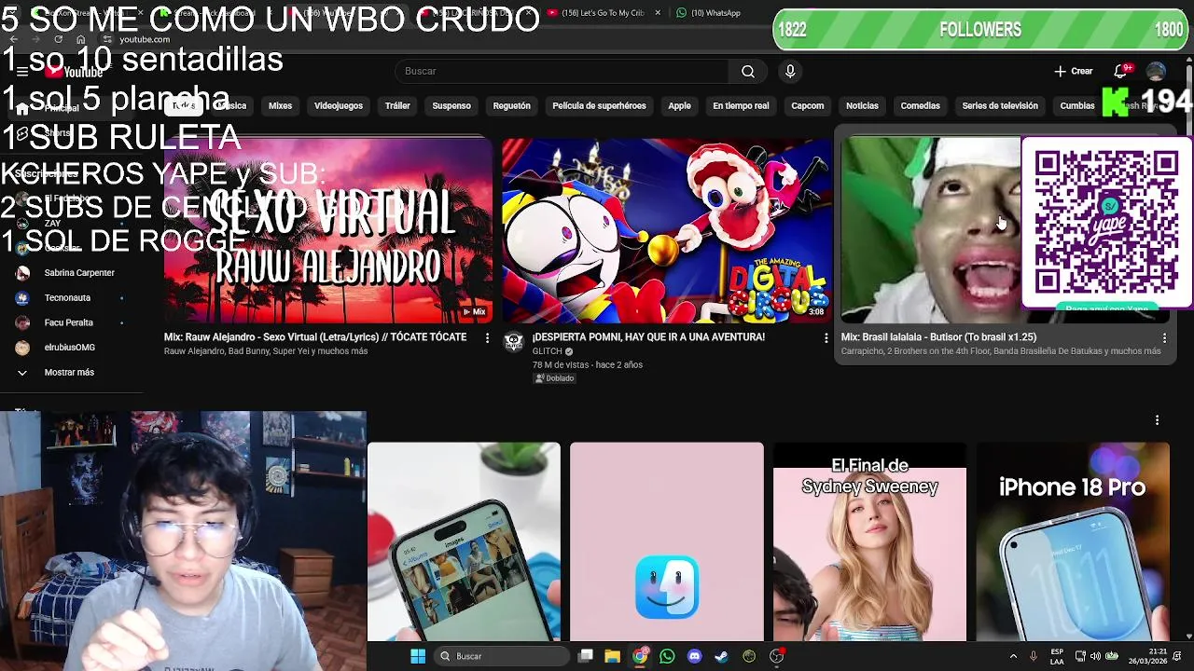Select the Reguetón filter chip
Image resolution: width=1194 pixels, height=671 pixels.
(x=511, y=106)
